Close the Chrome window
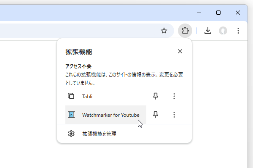The width and height of the screenshot is (253, 168). click(x=238, y=13)
